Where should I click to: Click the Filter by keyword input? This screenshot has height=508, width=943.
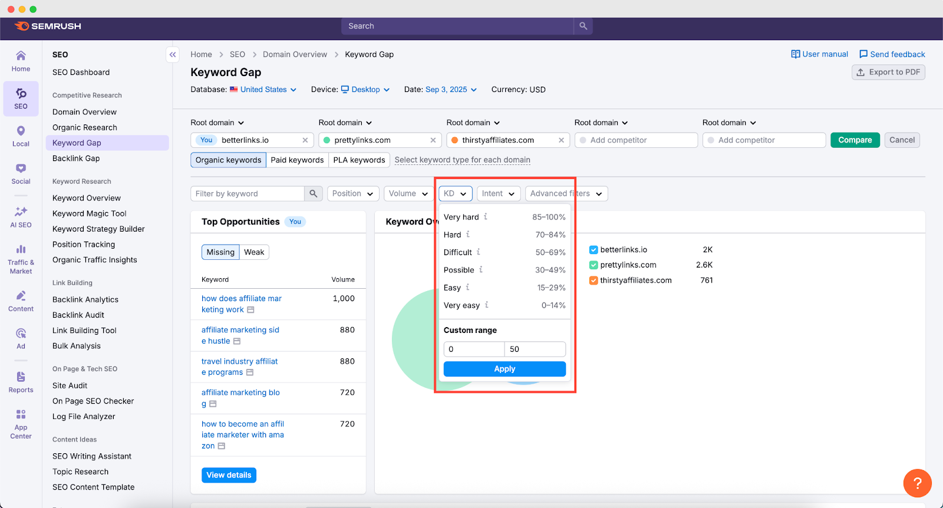point(248,194)
